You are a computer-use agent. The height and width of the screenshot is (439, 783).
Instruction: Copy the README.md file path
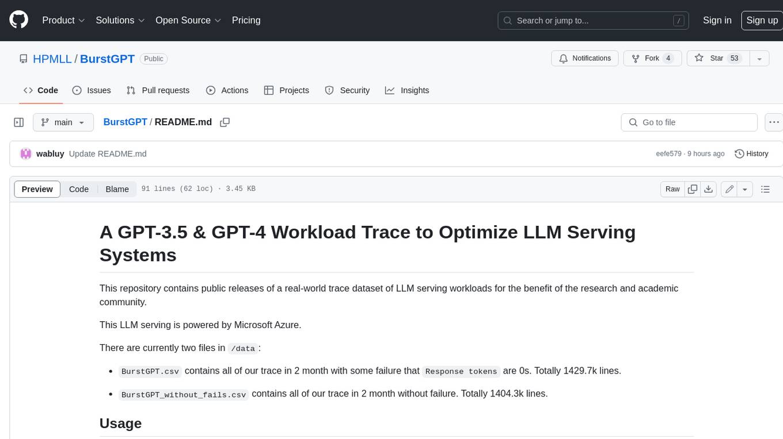(225, 122)
